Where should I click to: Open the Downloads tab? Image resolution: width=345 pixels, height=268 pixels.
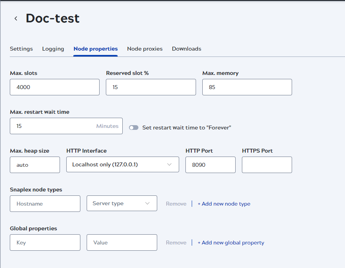tap(186, 49)
